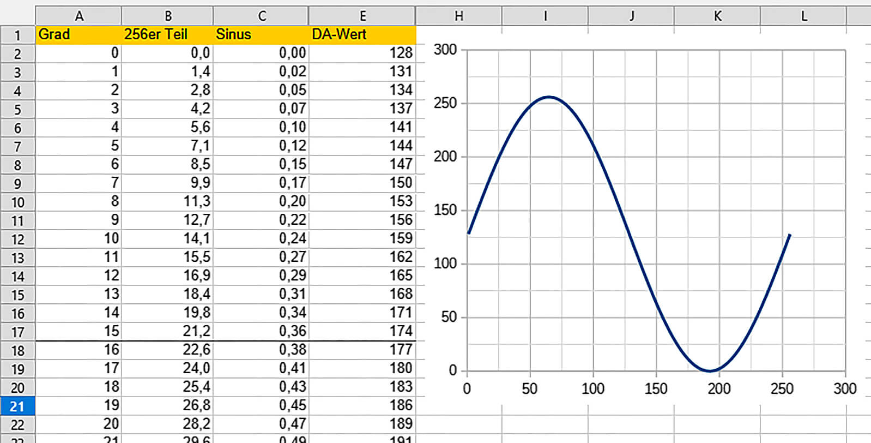The height and width of the screenshot is (443, 871).
Task: Click the chart's 250 y-axis label
Action: pyautogui.click(x=445, y=103)
